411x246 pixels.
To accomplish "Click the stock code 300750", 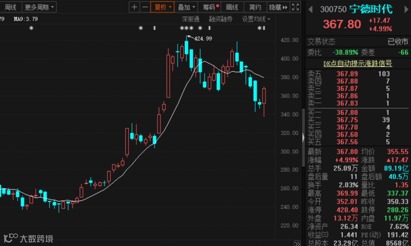I will click(333, 9).
